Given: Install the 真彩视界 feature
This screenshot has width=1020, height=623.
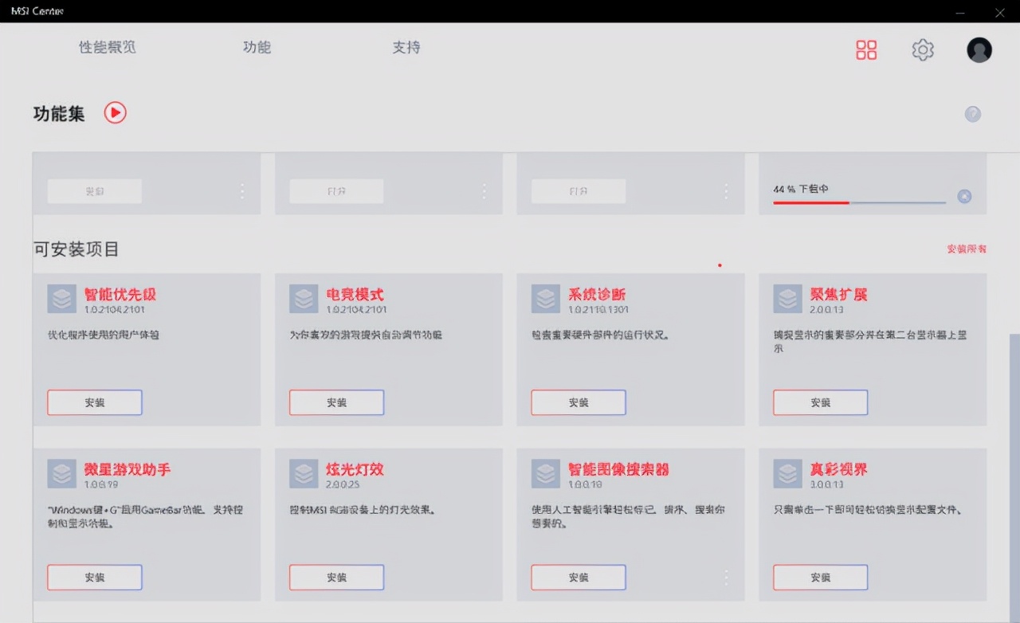Looking at the screenshot, I should (x=821, y=578).
